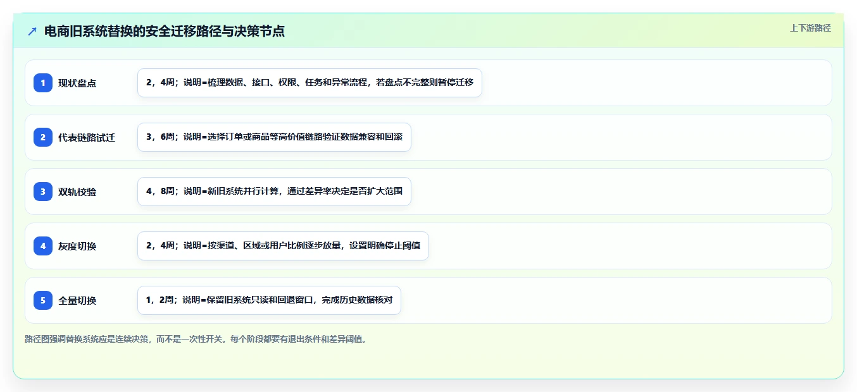
Task: Open the 灰度切换 description box about 逐步放量
Action: click(x=283, y=246)
